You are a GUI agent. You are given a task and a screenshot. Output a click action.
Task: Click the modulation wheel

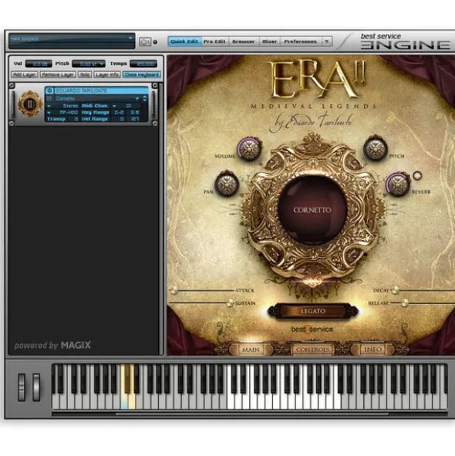click(36, 387)
